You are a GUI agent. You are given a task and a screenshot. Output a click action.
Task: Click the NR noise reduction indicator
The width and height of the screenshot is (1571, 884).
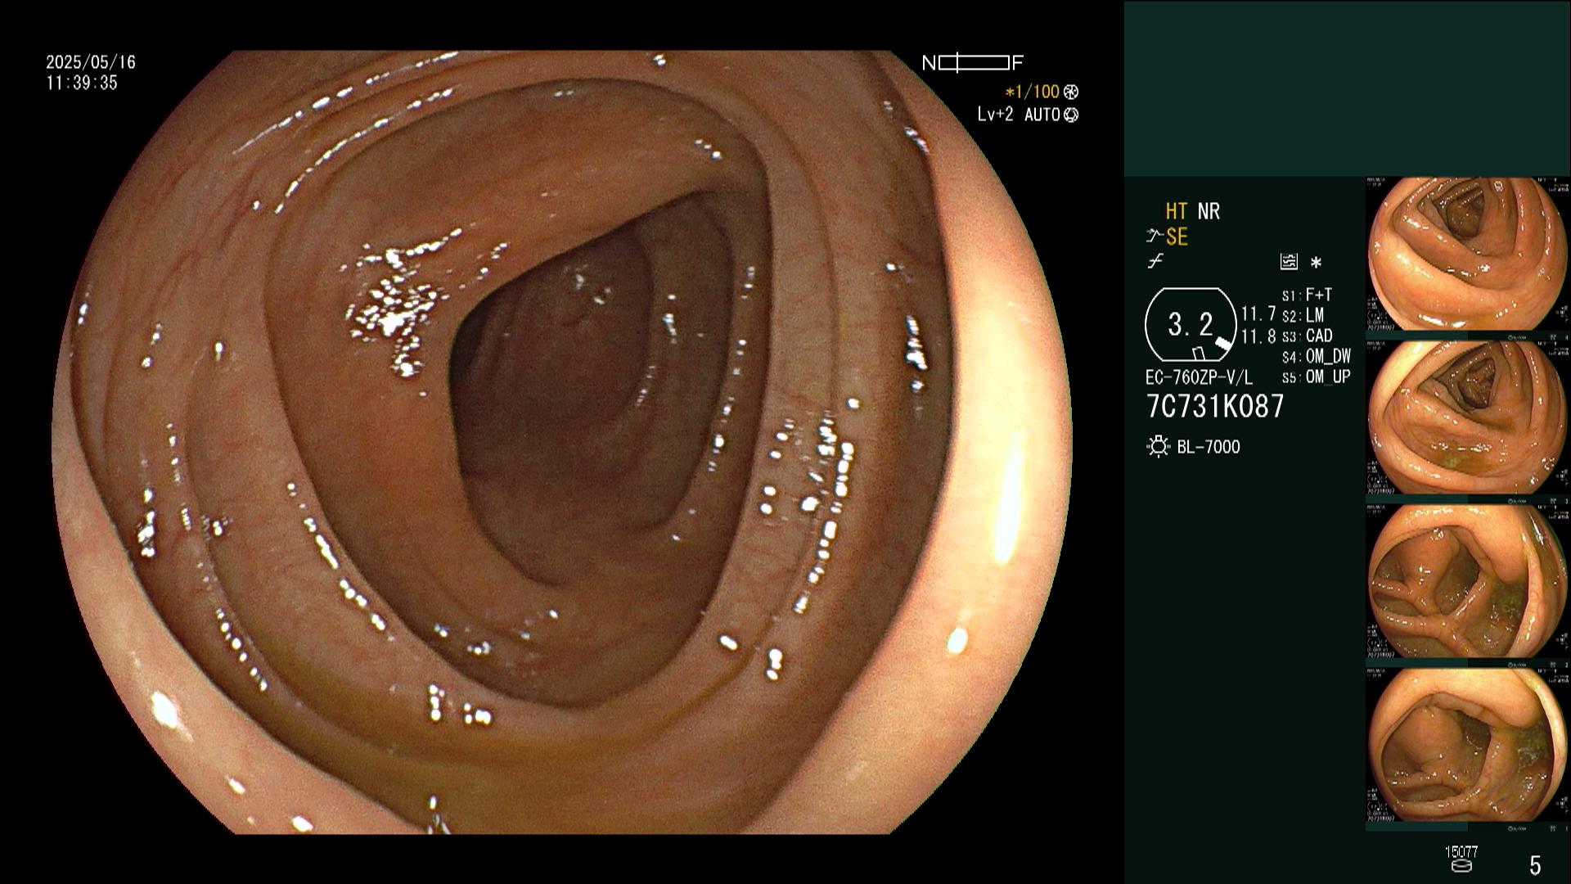coord(1209,212)
